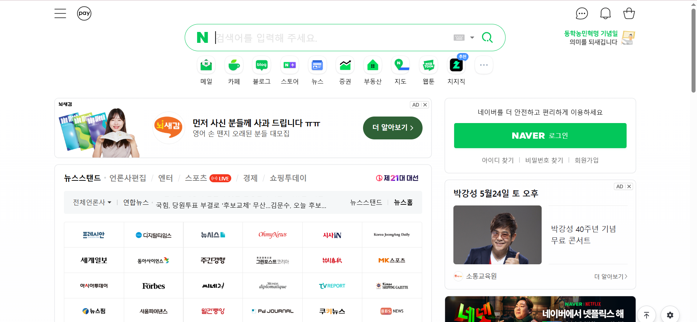Expand search autocomplete dropdown arrow
Screen dimensions: 697x322
click(x=472, y=37)
